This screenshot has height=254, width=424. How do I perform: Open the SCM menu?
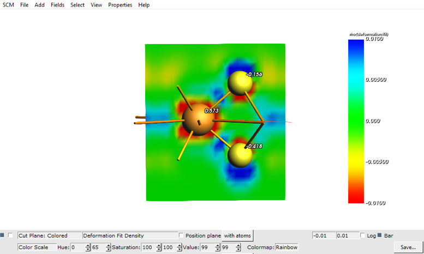point(8,5)
